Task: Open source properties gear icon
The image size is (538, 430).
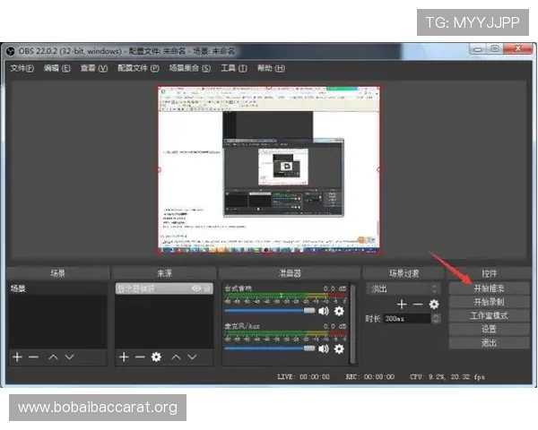Action: click(156, 357)
